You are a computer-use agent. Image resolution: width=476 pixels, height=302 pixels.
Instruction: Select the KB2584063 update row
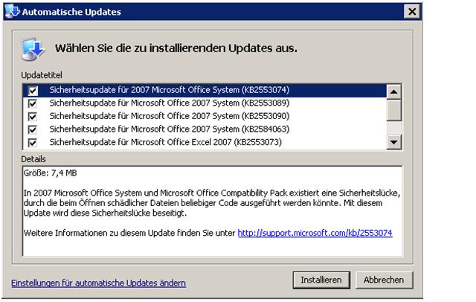tap(169, 129)
